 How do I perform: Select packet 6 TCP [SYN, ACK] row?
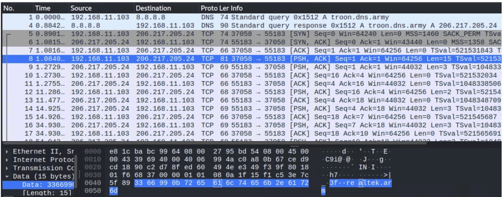246,42
